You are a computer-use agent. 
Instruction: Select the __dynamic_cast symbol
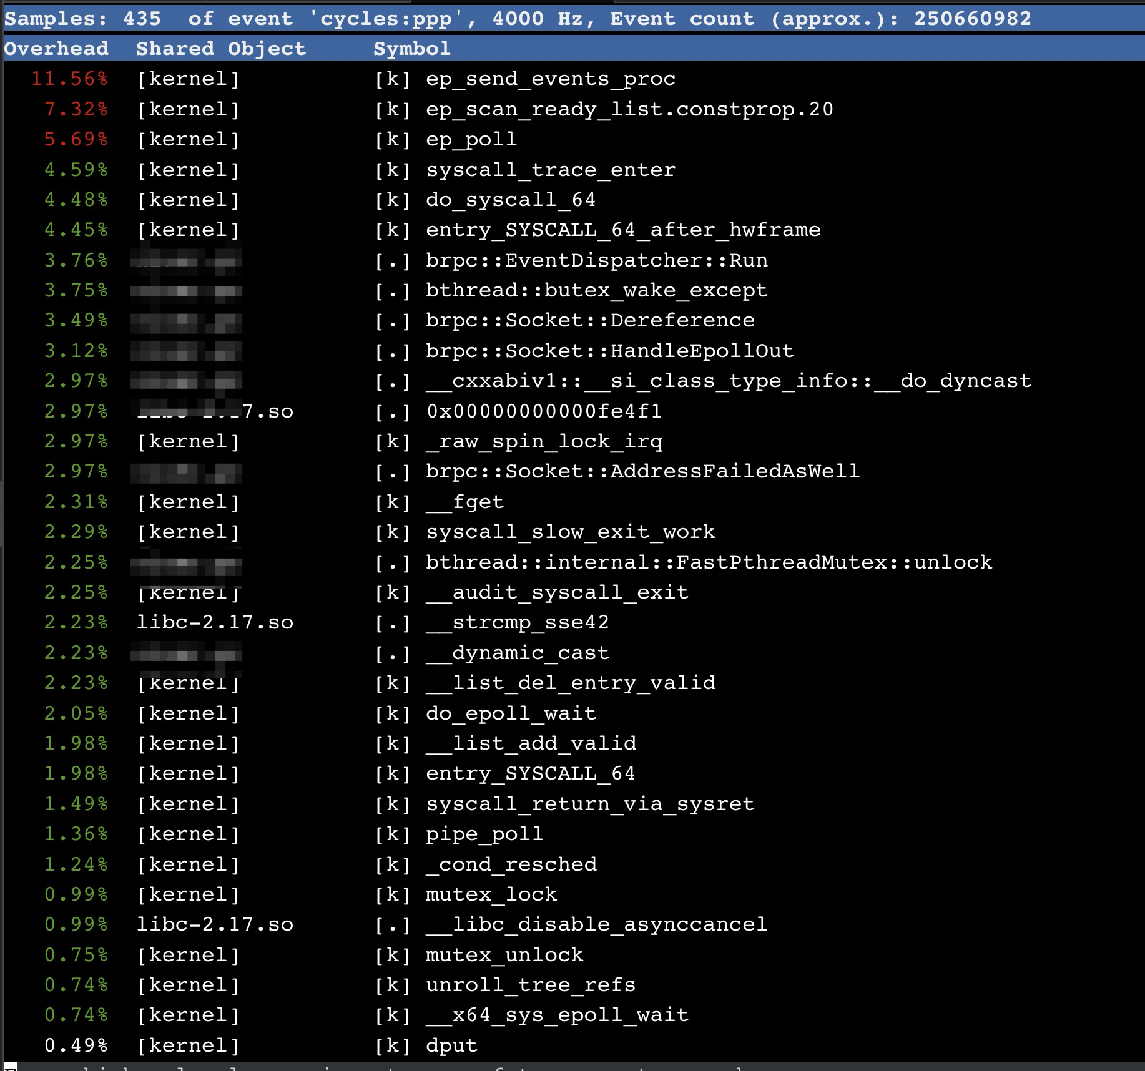(x=517, y=653)
